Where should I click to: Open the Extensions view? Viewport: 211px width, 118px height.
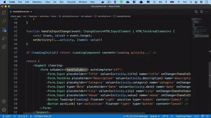[x=4, y=47]
